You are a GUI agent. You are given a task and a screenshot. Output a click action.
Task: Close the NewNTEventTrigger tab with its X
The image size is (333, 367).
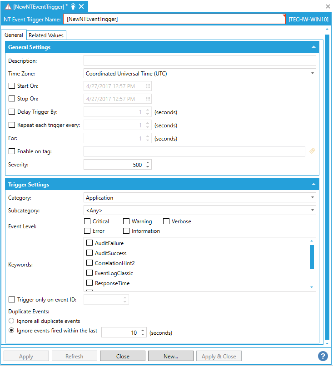[x=81, y=6]
